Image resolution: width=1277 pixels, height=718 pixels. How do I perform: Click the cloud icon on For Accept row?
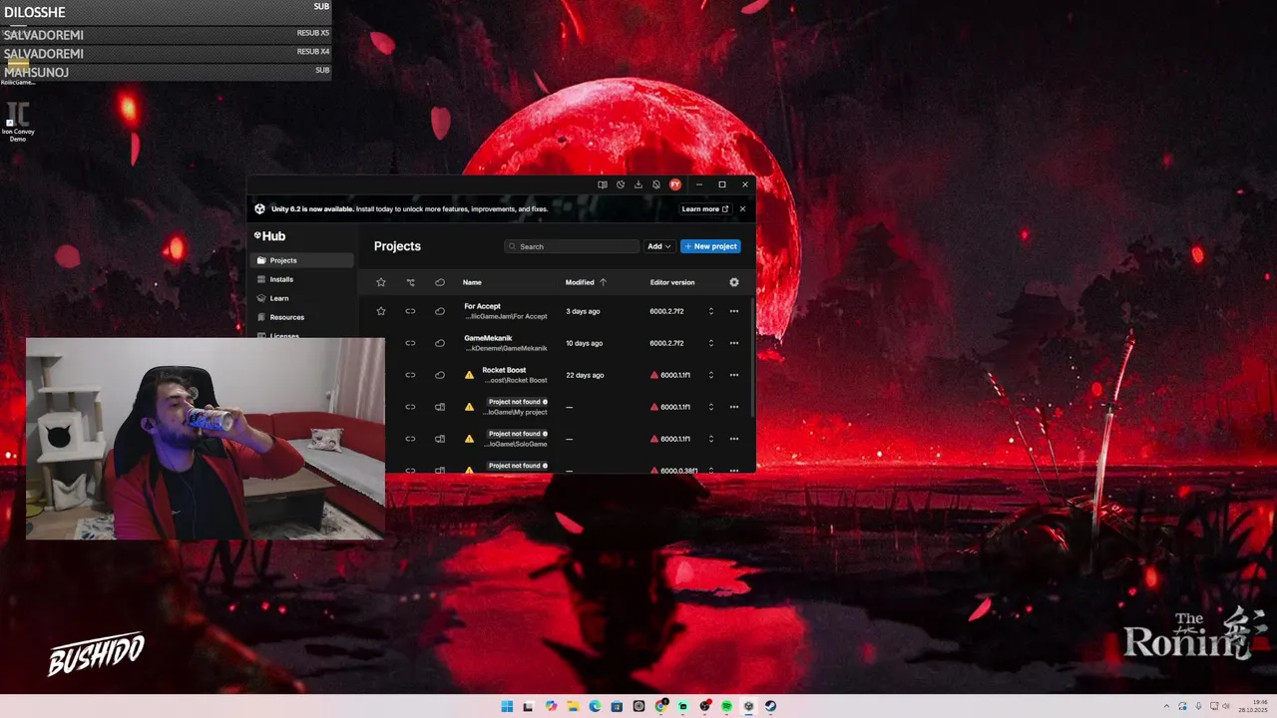[440, 311]
